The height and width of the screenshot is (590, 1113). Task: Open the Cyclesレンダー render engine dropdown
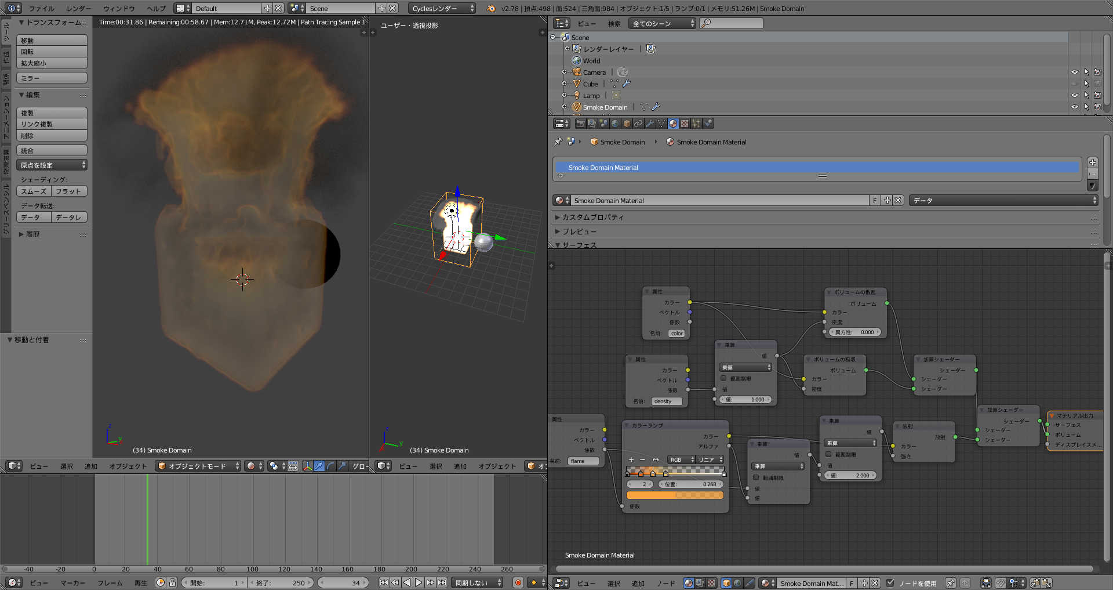[442, 8]
